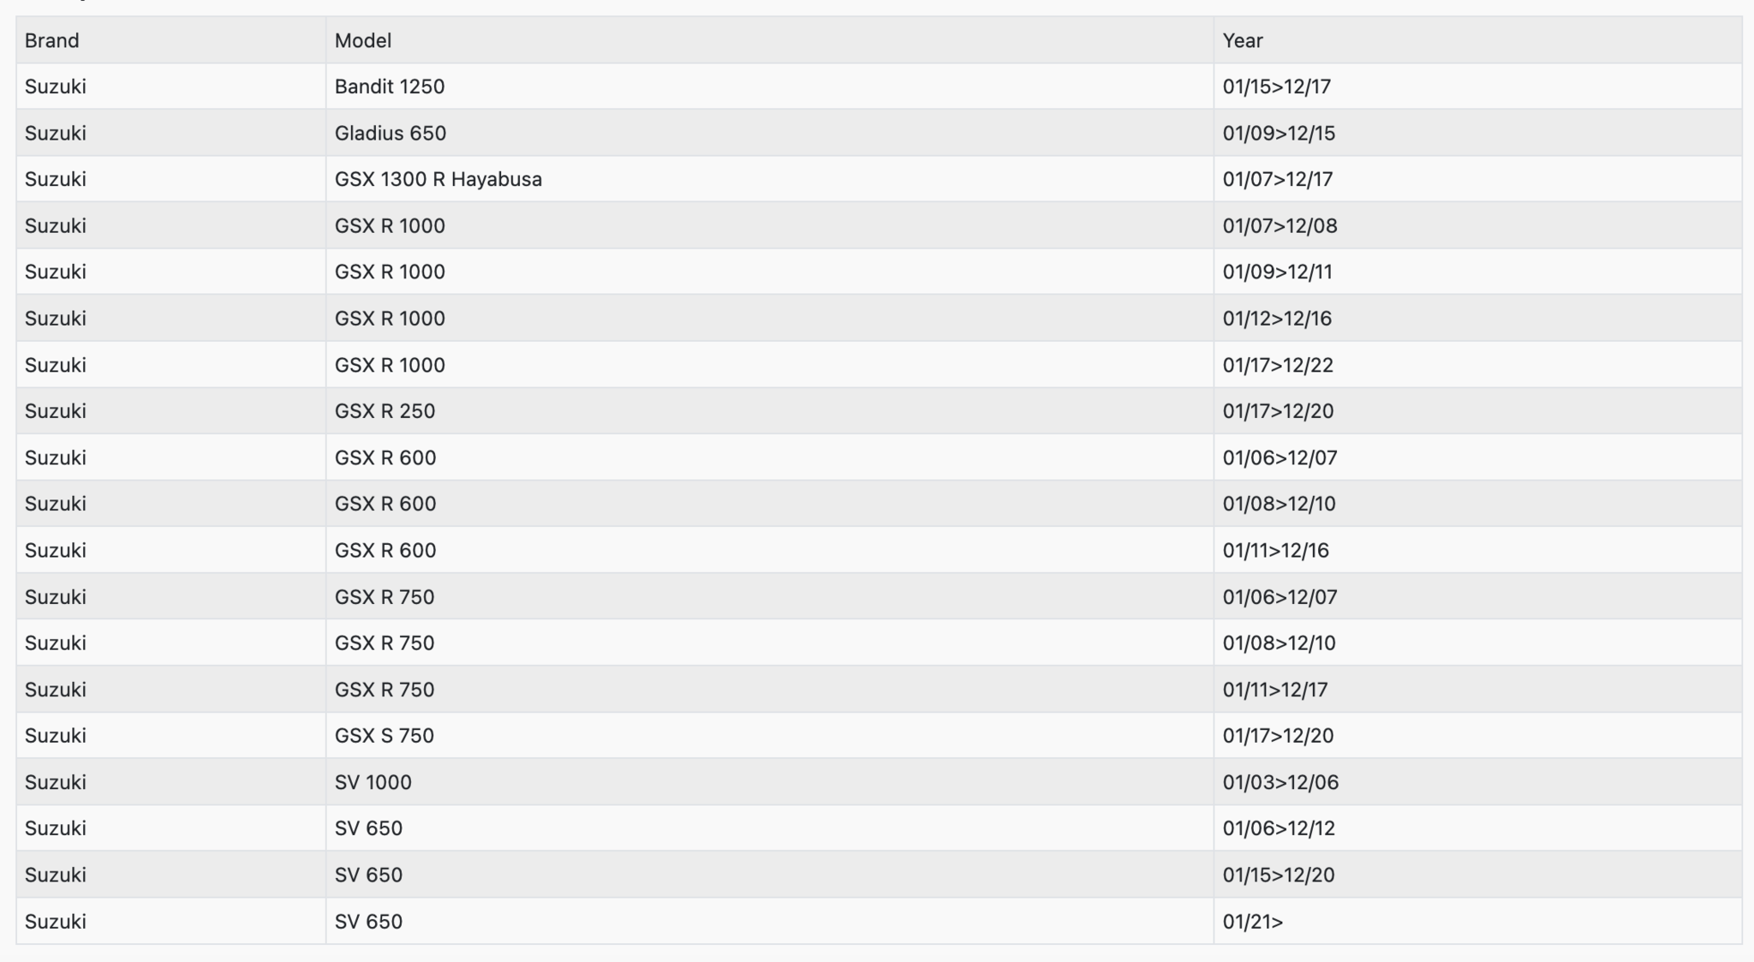Click the year cell 01/09>12/11

click(x=1278, y=272)
